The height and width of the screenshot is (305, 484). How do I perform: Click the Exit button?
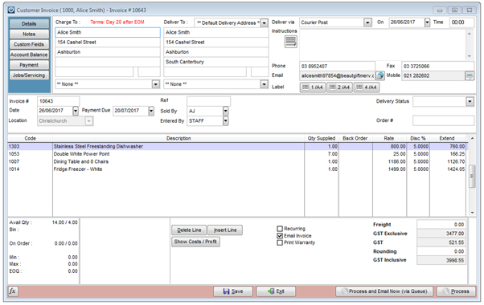click(x=276, y=291)
